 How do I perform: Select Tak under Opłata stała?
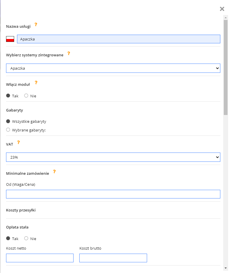click(8, 239)
